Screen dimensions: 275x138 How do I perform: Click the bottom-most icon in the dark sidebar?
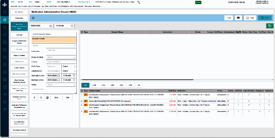5,109
